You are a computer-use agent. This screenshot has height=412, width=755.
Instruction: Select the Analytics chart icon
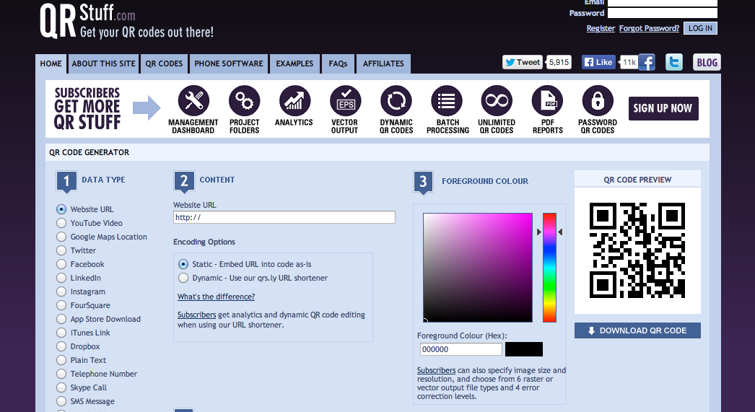tap(294, 100)
